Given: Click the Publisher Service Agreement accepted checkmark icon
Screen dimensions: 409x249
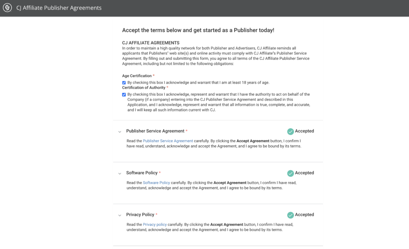Looking at the screenshot, I should pyautogui.click(x=291, y=131).
